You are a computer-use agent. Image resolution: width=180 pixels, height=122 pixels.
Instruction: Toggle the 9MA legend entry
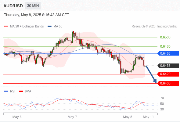click(x=25, y=91)
